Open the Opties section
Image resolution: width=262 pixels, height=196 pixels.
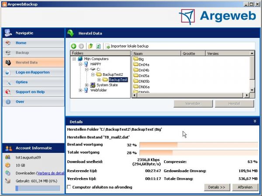34,82
